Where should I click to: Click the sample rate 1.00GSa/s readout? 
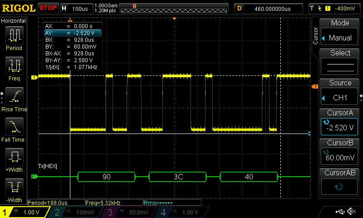tap(106, 5)
